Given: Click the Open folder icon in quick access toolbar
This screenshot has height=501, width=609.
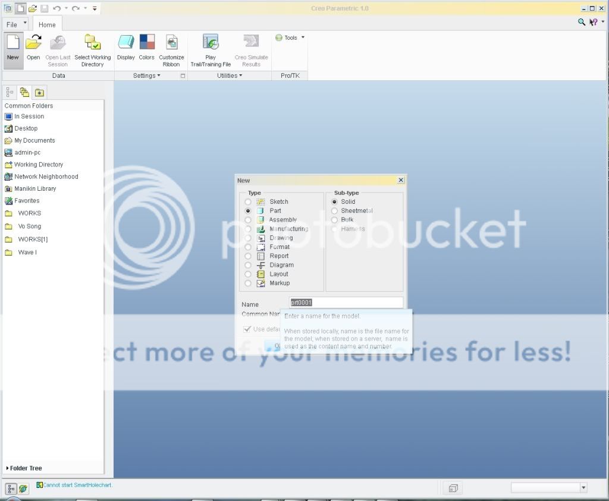Looking at the screenshot, I should [33, 8].
